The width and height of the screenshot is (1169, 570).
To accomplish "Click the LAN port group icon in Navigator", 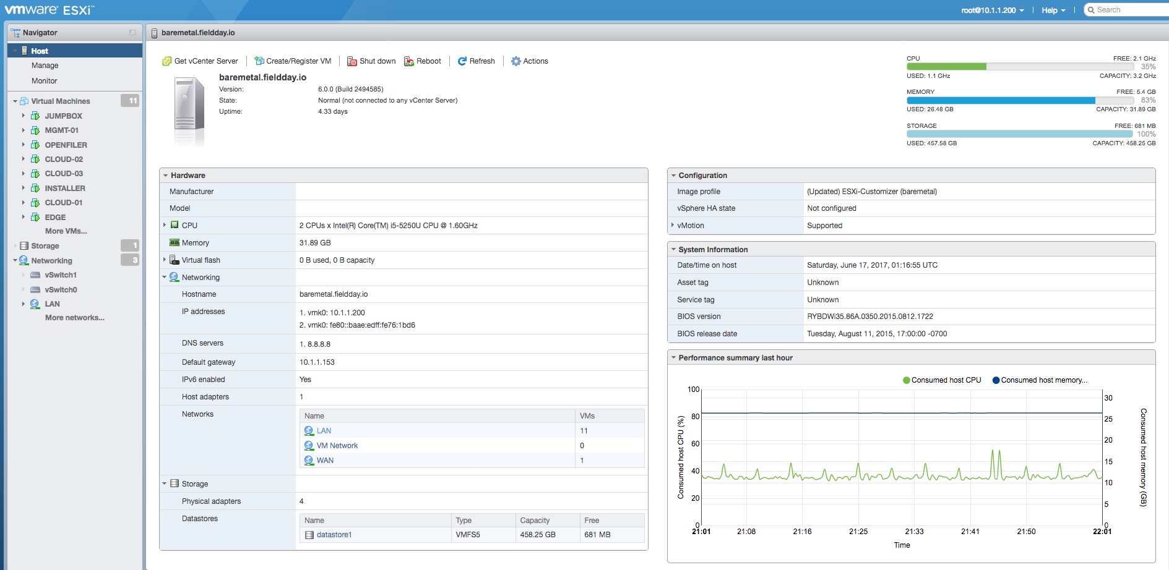I will click(x=35, y=304).
